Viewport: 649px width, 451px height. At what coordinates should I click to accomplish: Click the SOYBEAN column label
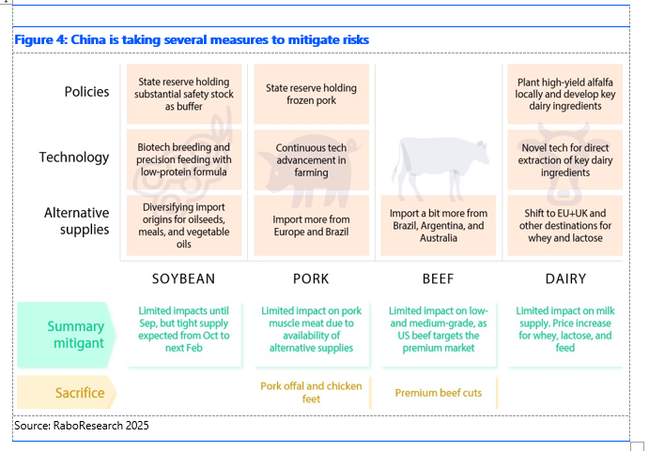pyautogui.click(x=183, y=279)
